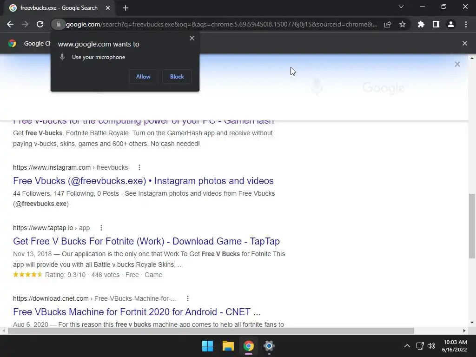Click the horizontal scrollbar right arrow
Viewport: 476px width, 357px height.
464,331
